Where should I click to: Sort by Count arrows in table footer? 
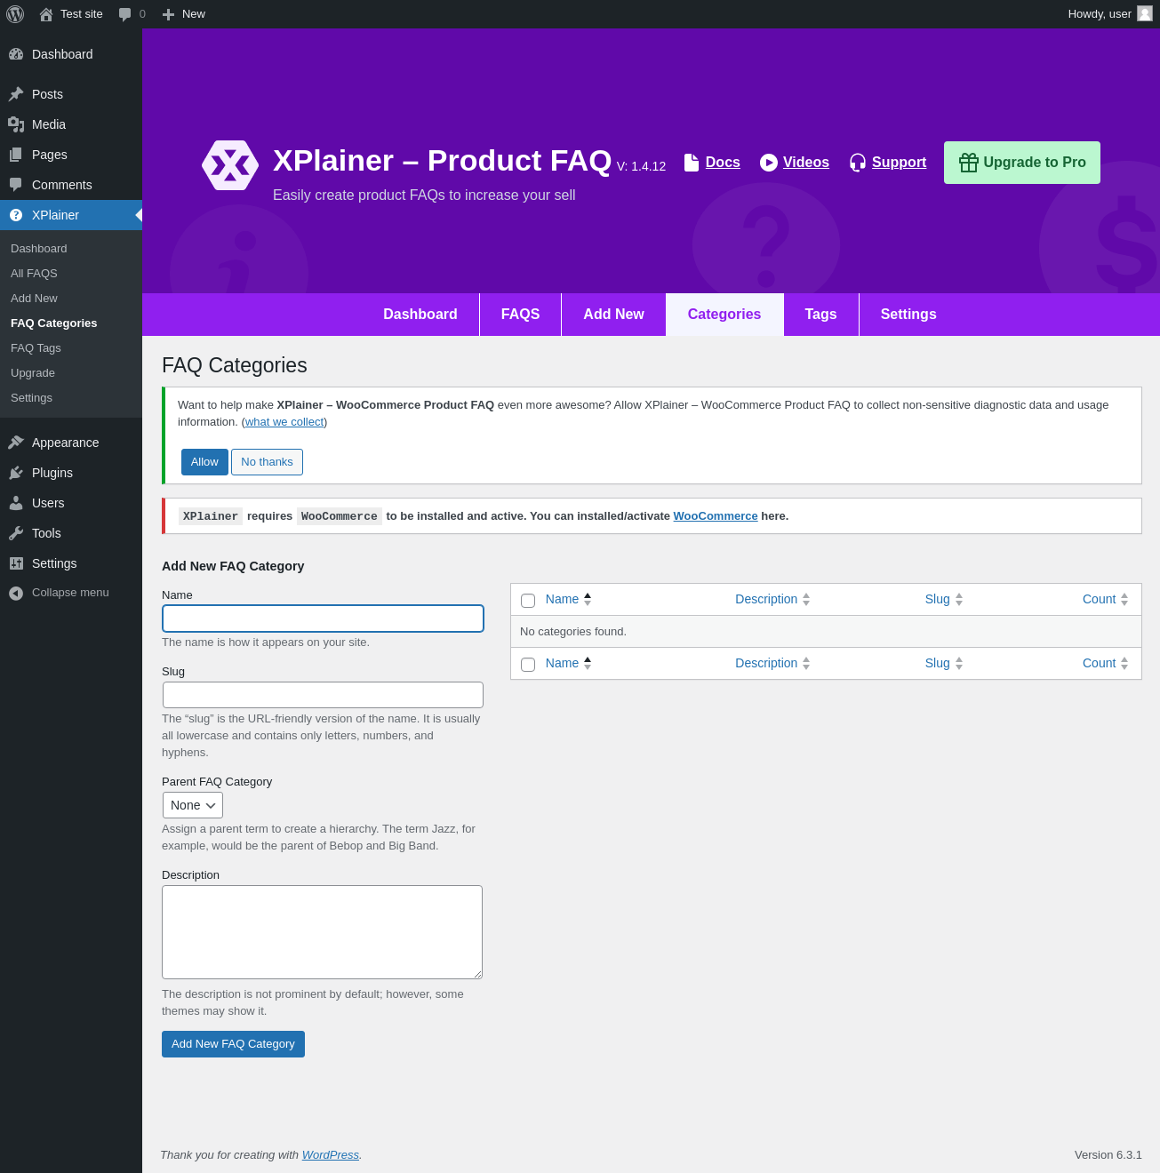click(x=1124, y=664)
